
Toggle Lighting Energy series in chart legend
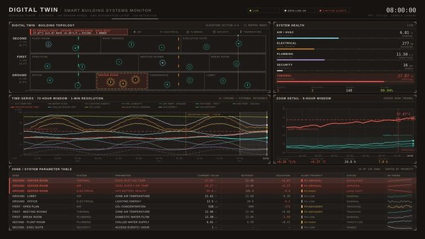(x=98, y=104)
